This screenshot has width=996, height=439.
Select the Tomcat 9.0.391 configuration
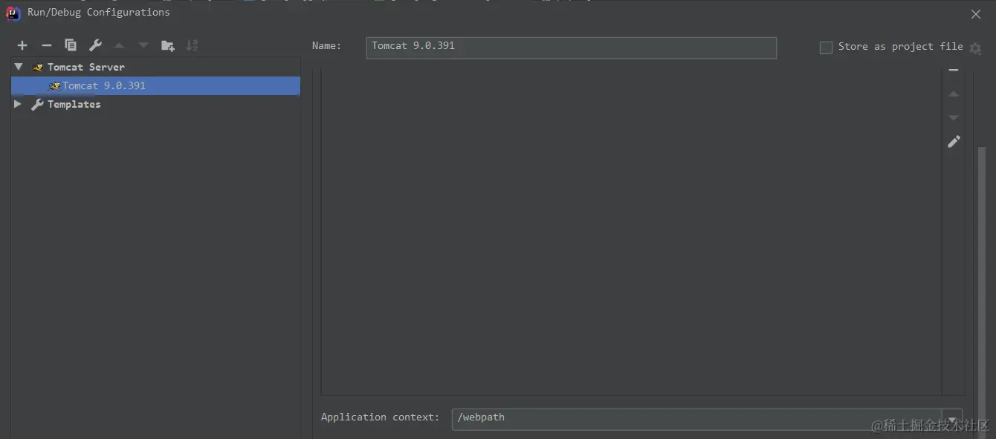click(x=155, y=85)
